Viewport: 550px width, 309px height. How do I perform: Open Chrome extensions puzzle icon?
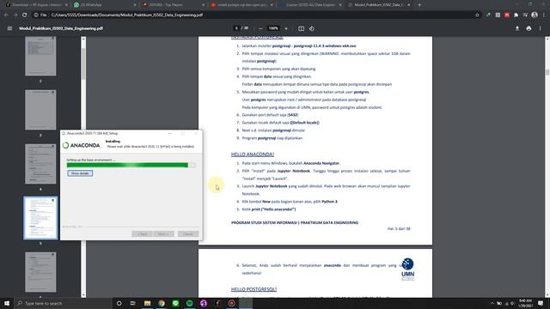pyautogui.click(x=516, y=15)
